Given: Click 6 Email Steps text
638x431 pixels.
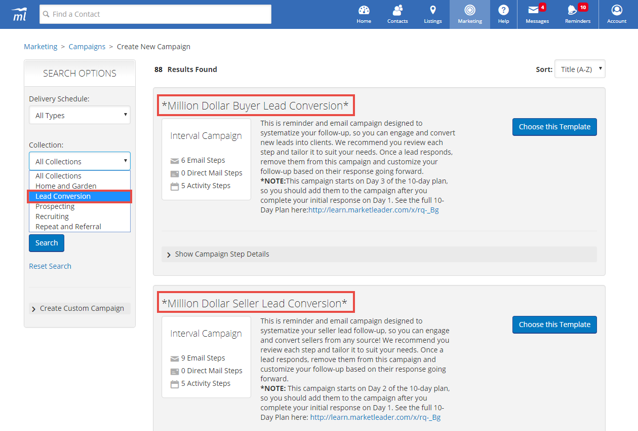Looking at the screenshot, I should 203,160.
